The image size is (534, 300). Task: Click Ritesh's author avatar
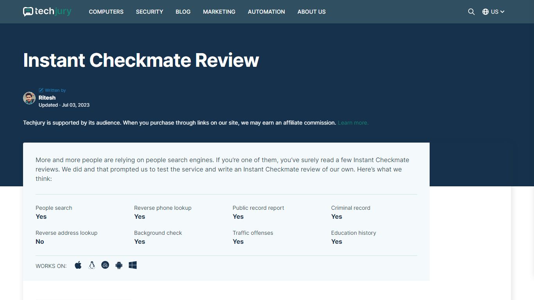coord(29,98)
